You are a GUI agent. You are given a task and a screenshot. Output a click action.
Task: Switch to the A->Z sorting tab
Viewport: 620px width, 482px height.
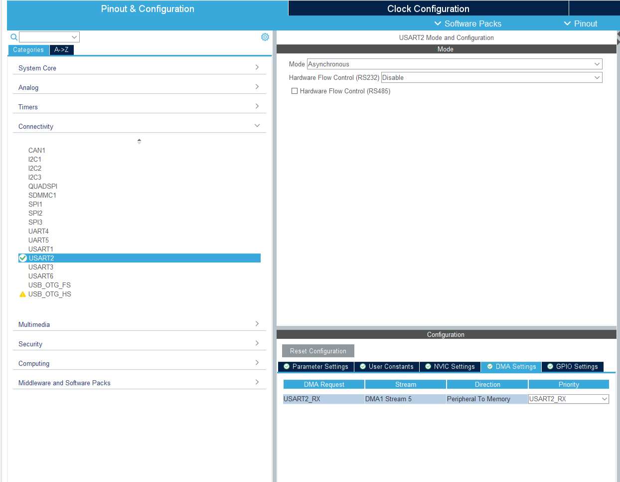pos(61,50)
